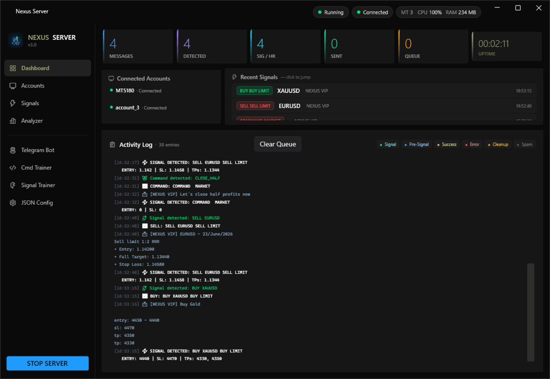Image resolution: width=550 pixels, height=379 pixels.
Task: Click the SIG / HR stat card
Action: pos(286,46)
